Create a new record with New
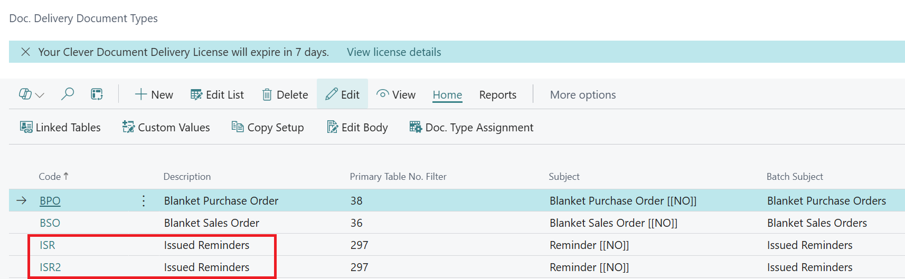This screenshot has height=279, width=905. (x=154, y=95)
